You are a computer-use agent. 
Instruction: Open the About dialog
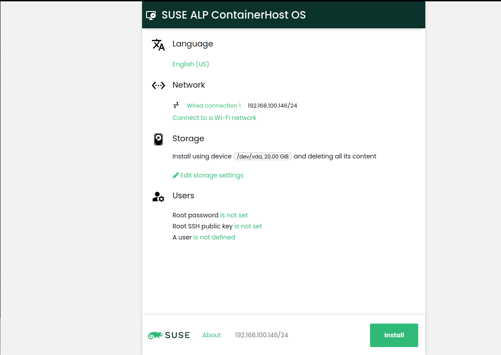click(x=211, y=335)
